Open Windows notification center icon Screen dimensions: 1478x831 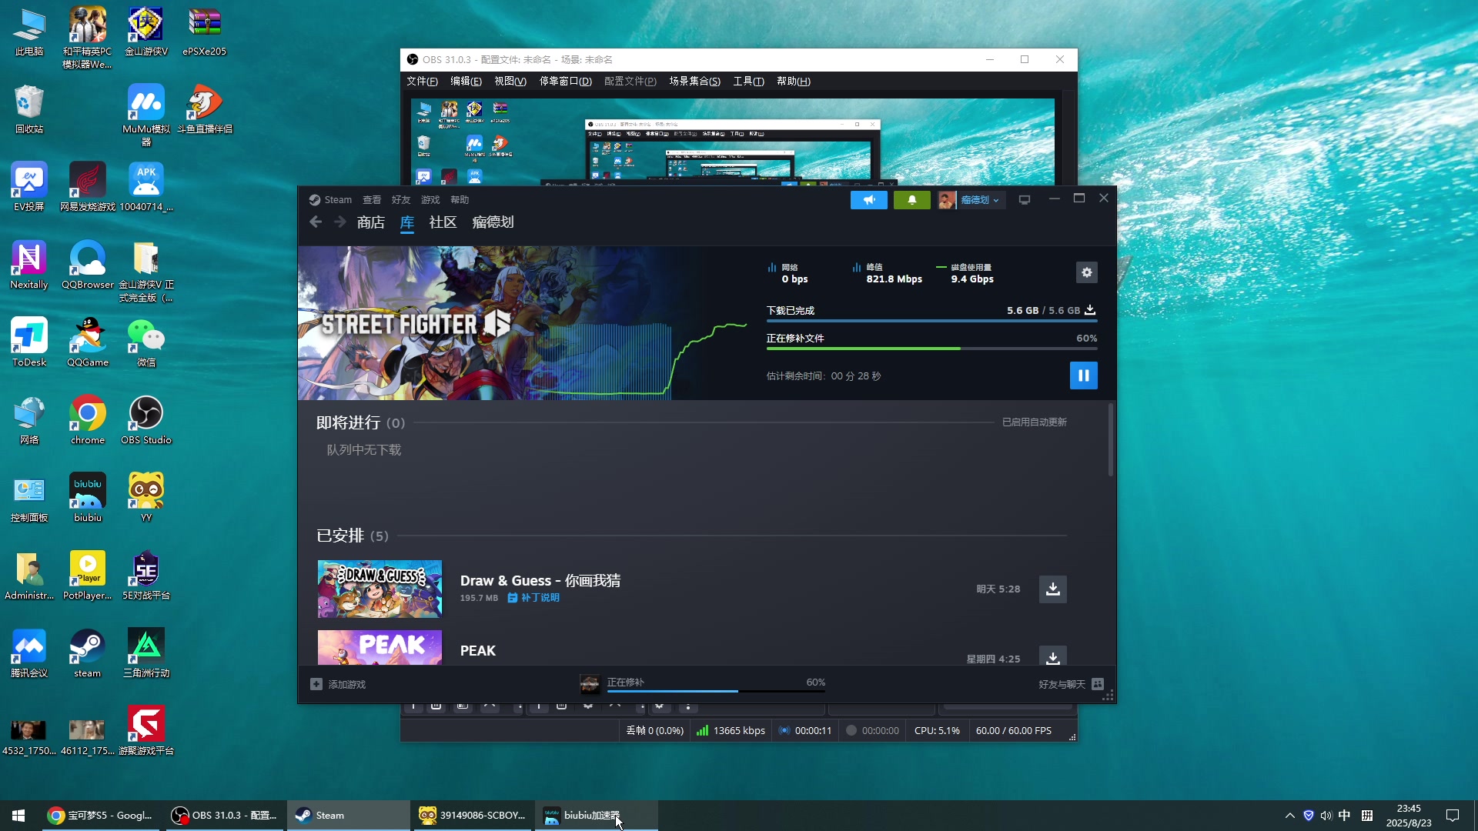[x=1453, y=816]
